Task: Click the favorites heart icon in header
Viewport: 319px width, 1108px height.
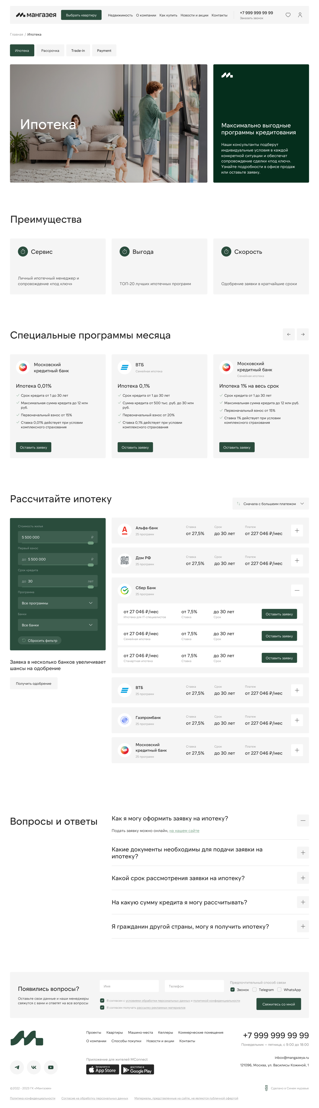Action: coord(288,15)
